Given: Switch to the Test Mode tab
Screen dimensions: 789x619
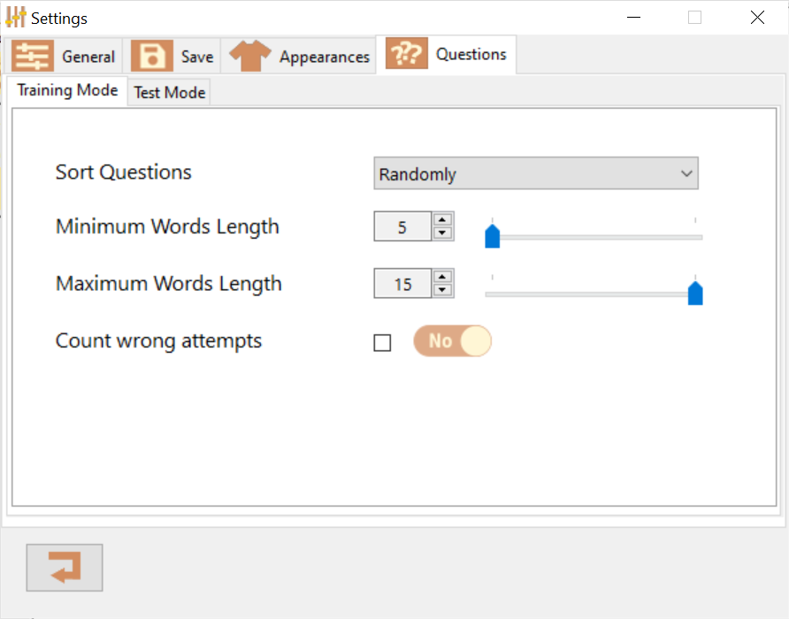Looking at the screenshot, I should click(x=170, y=92).
